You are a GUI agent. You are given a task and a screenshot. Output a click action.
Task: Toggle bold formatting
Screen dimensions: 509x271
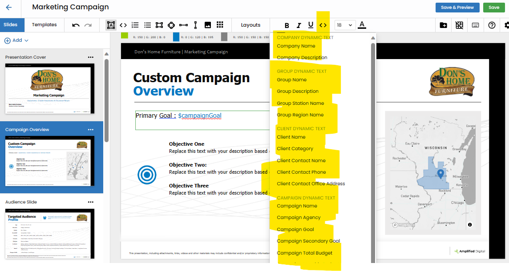287,25
